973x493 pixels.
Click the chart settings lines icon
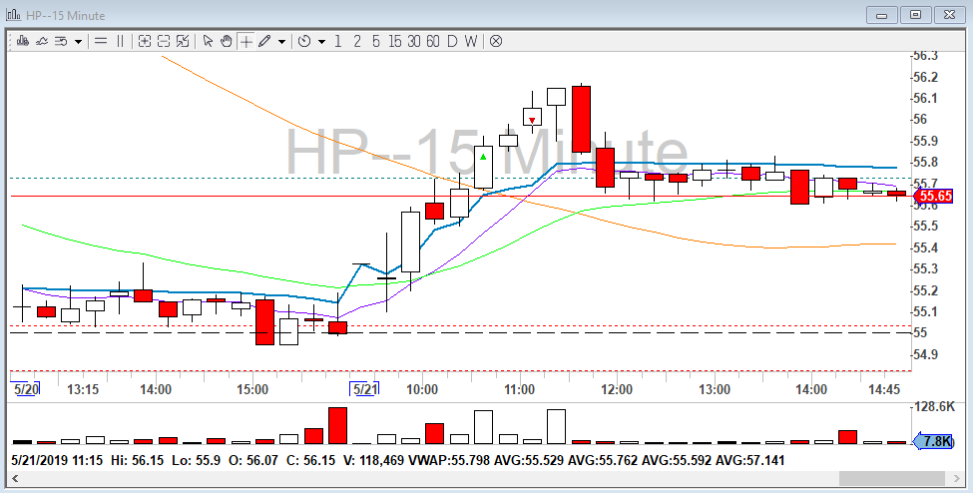click(x=61, y=42)
